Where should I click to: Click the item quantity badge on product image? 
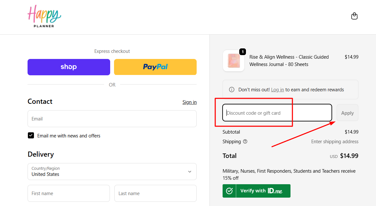coord(243,52)
